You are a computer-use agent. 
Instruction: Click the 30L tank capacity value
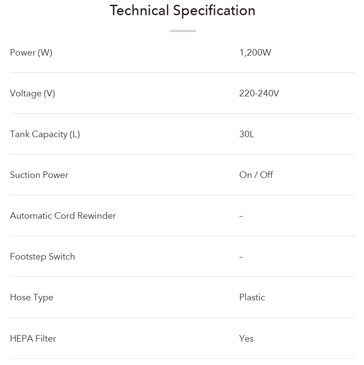tap(247, 134)
